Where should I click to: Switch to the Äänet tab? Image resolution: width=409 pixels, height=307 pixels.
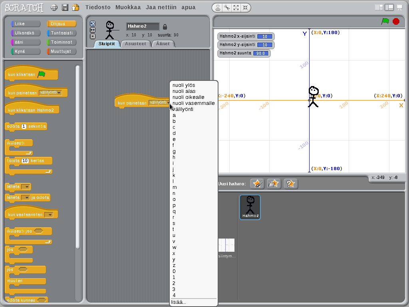coord(163,44)
